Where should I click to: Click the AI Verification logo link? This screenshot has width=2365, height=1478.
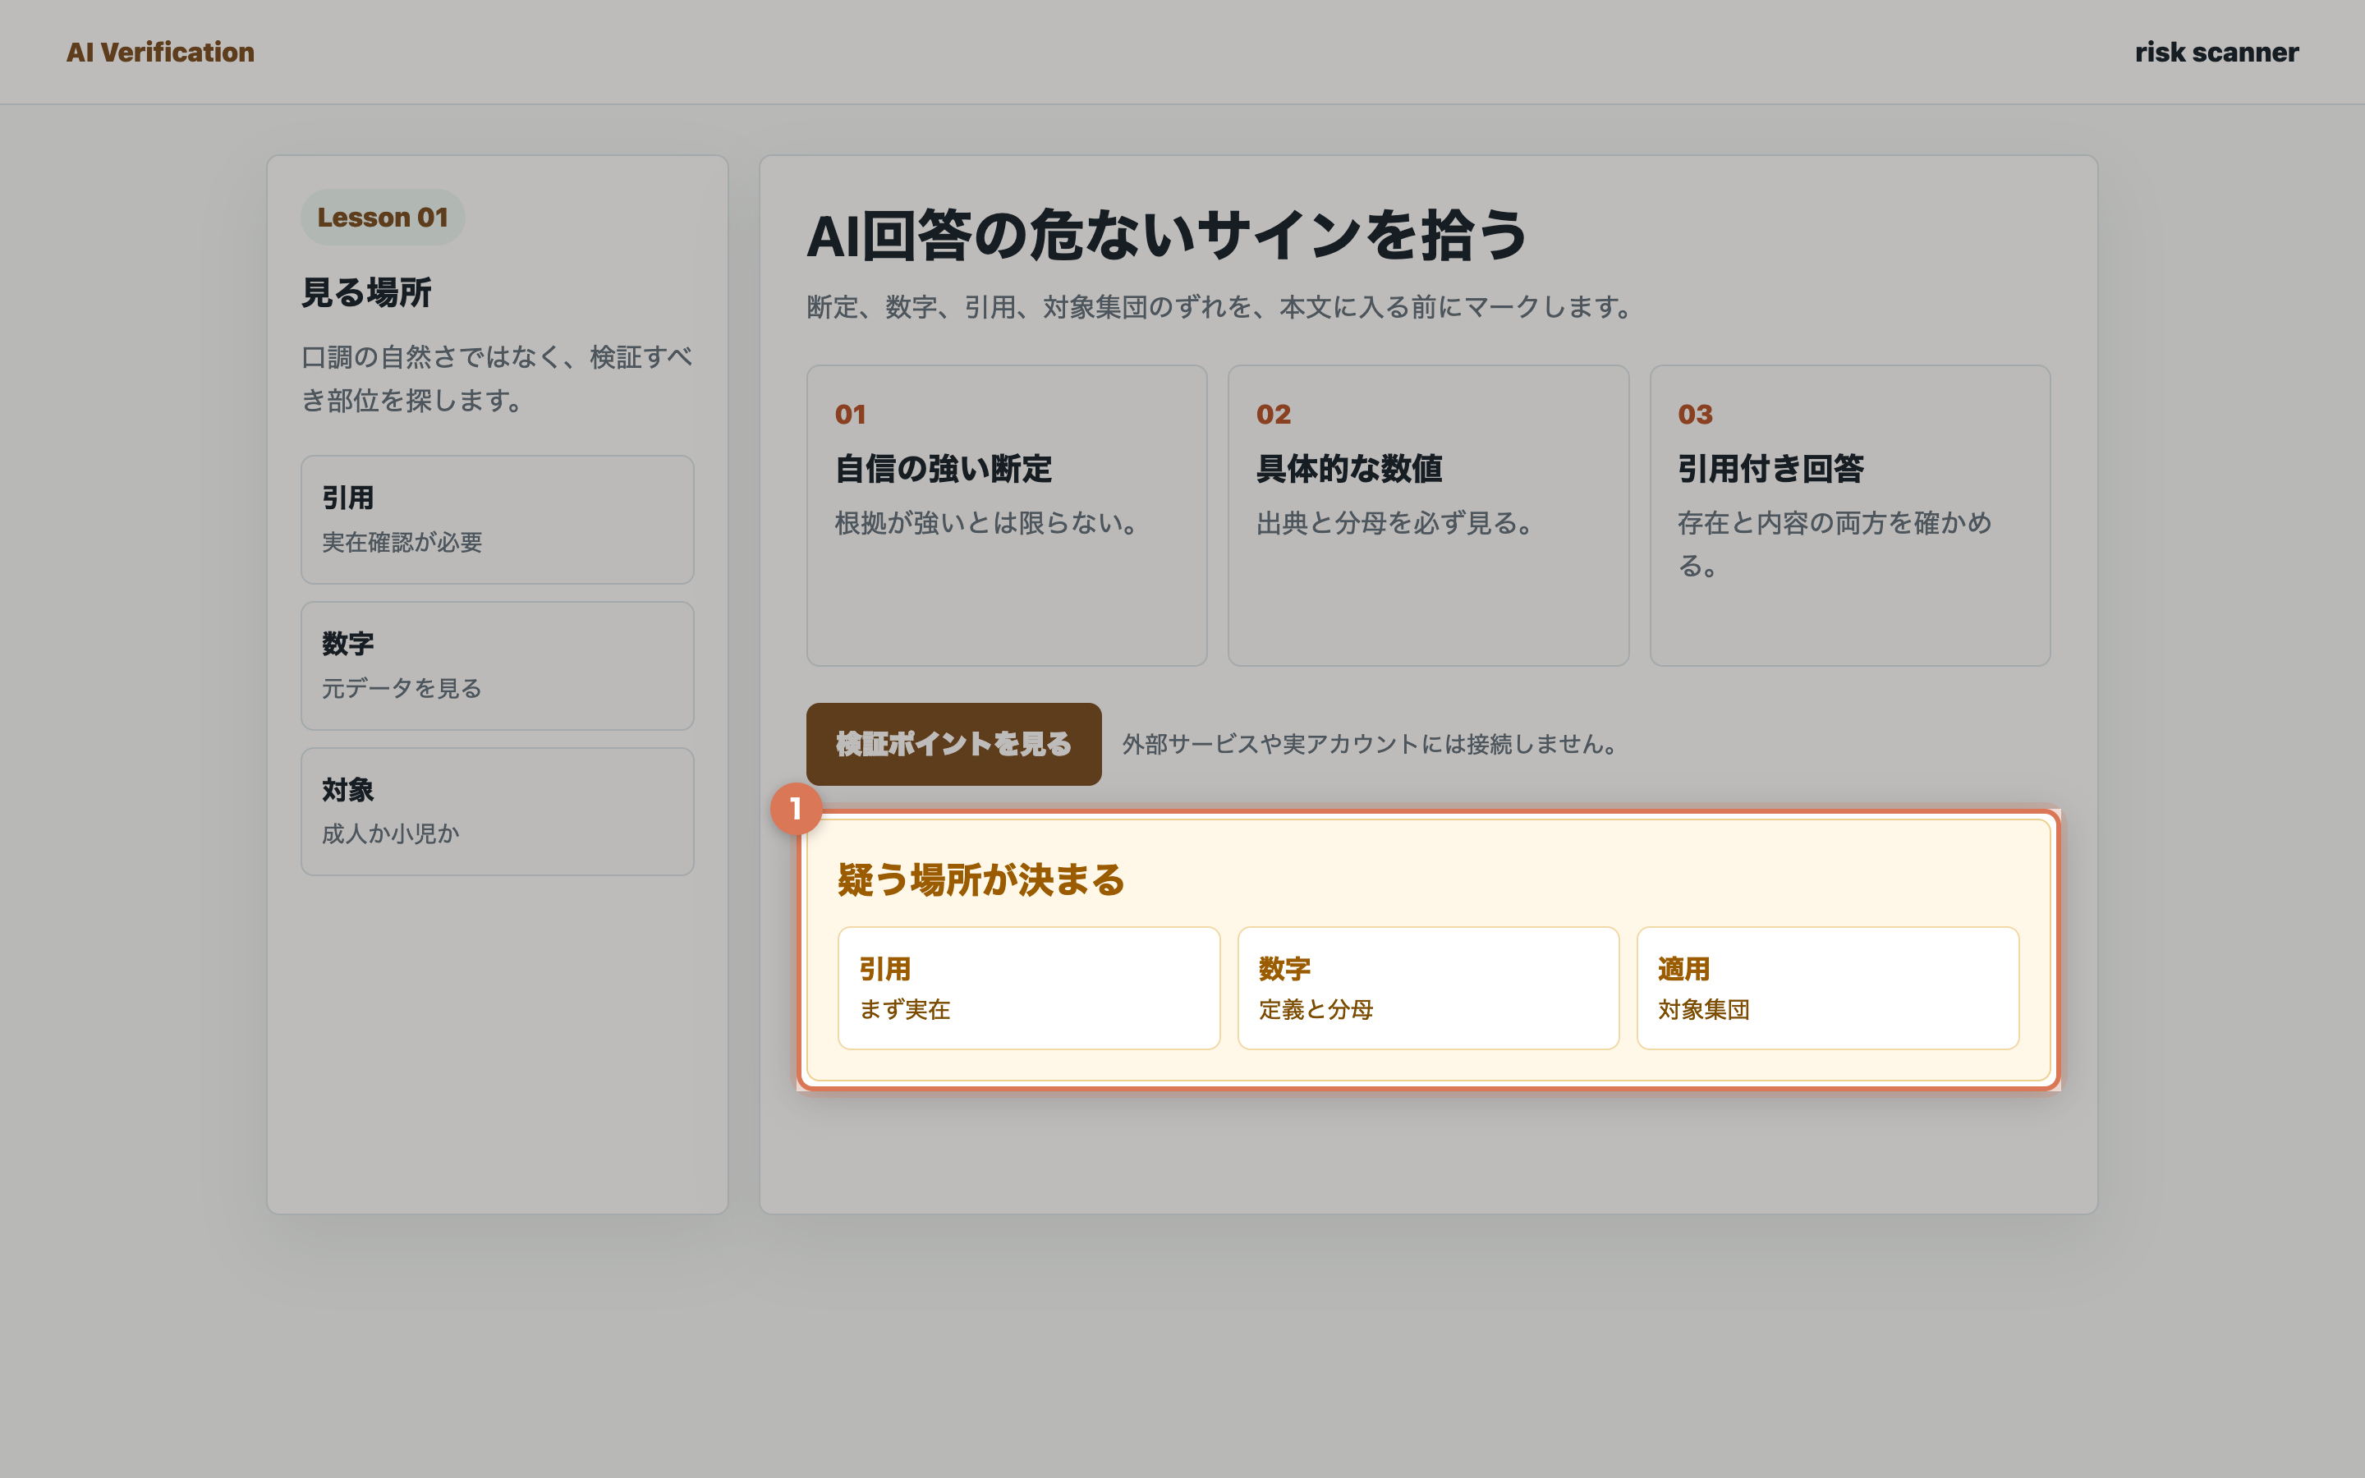[x=160, y=52]
